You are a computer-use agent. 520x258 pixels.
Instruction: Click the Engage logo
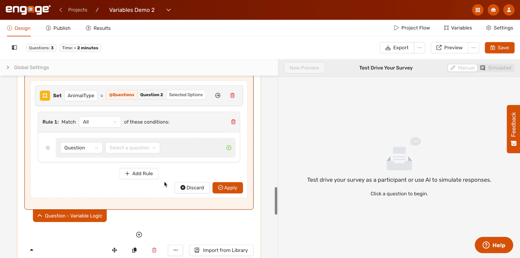tap(28, 10)
